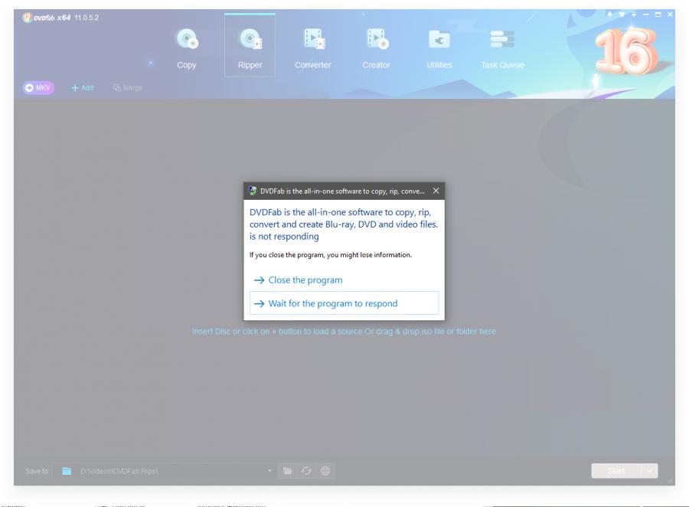This screenshot has height=507, width=689.
Task: Close the not responding dialog
Action: [436, 191]
